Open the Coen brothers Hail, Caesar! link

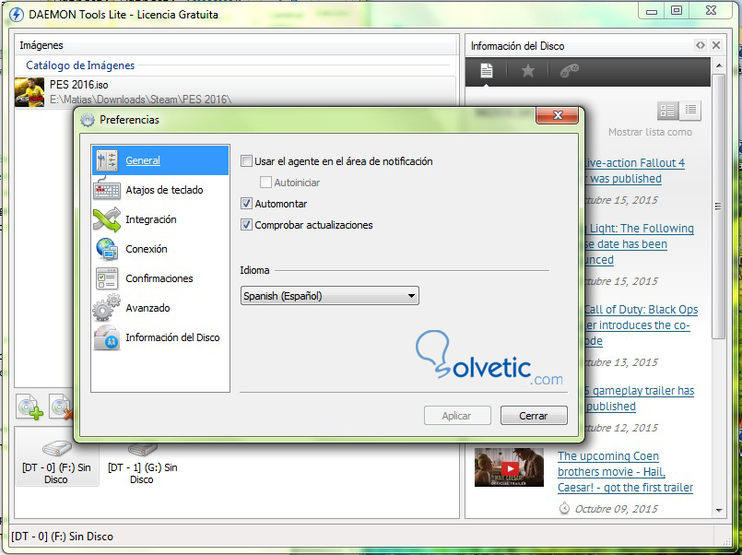[x=625, y=472]
